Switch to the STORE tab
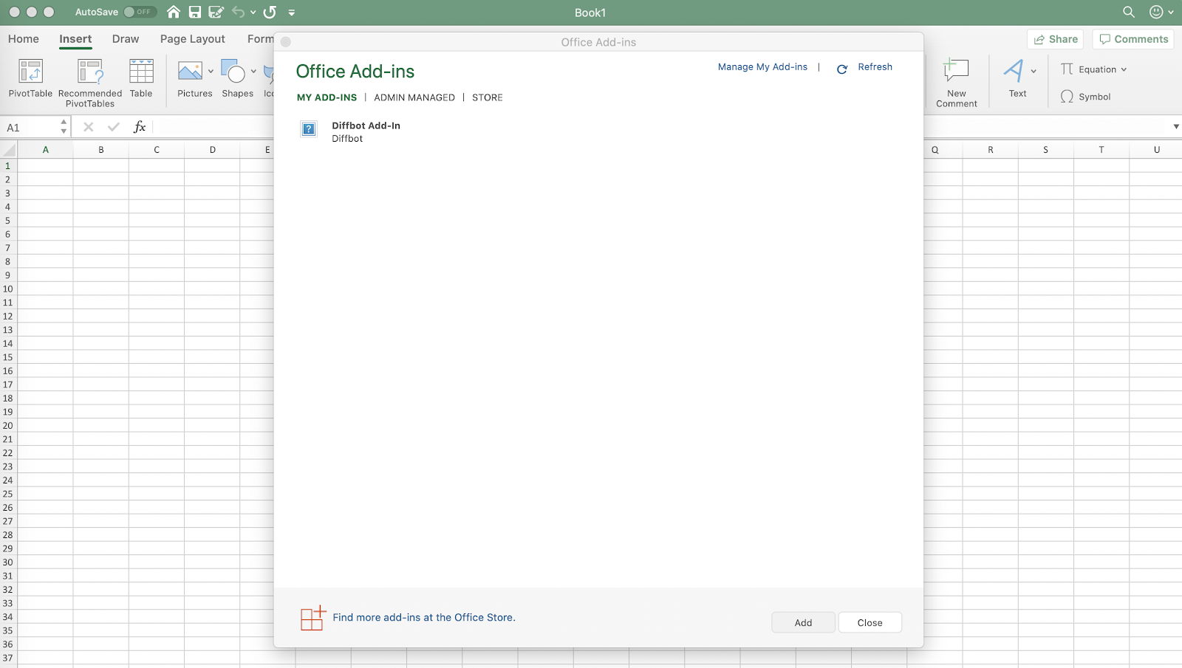 (x=488, y=97)
